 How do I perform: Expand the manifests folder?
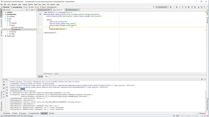click(6, 17)
